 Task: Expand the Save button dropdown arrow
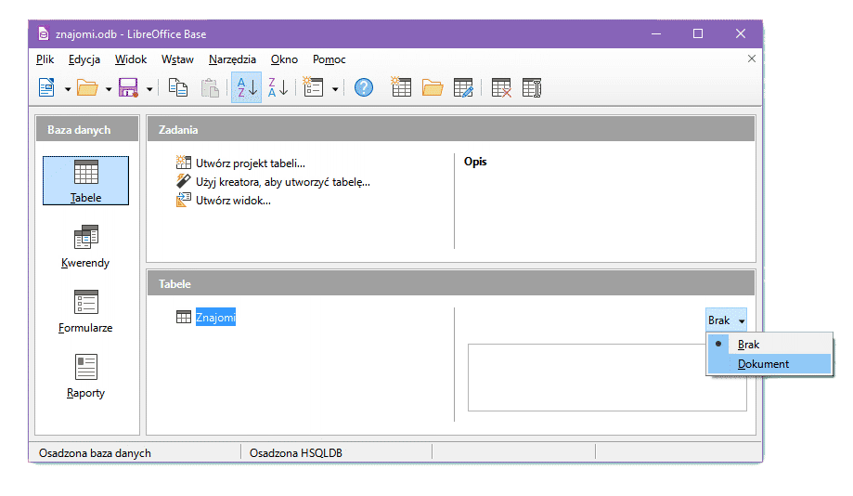pyautogui.click(x=149, y=88)
